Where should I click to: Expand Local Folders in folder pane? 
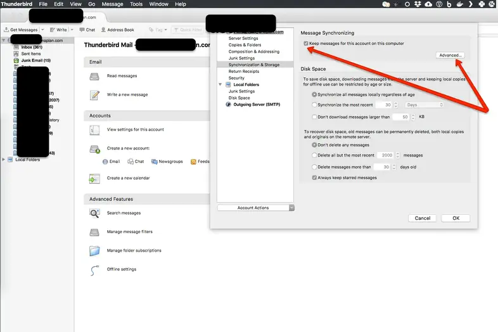[x=4, y=160]
